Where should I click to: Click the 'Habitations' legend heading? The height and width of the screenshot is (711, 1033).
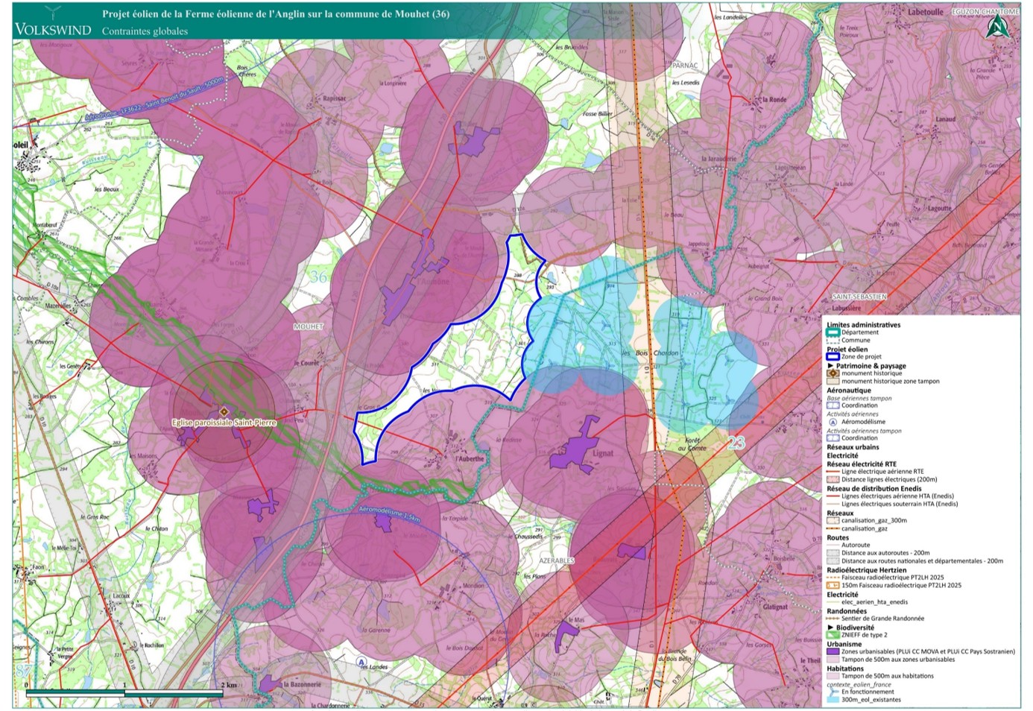click(846, 669)
